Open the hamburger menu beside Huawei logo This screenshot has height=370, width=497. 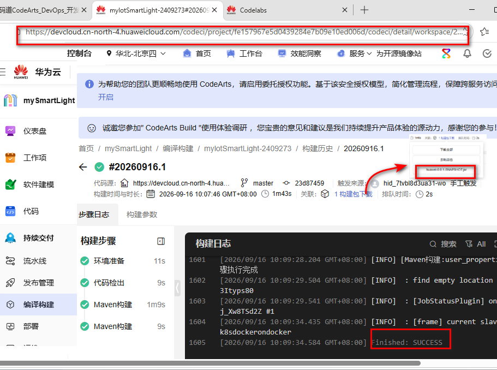tap(3, 72)
